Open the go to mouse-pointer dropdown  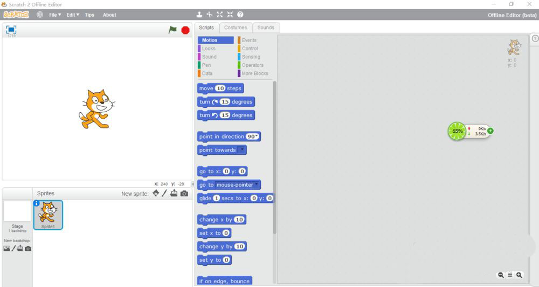coord(257,184)
